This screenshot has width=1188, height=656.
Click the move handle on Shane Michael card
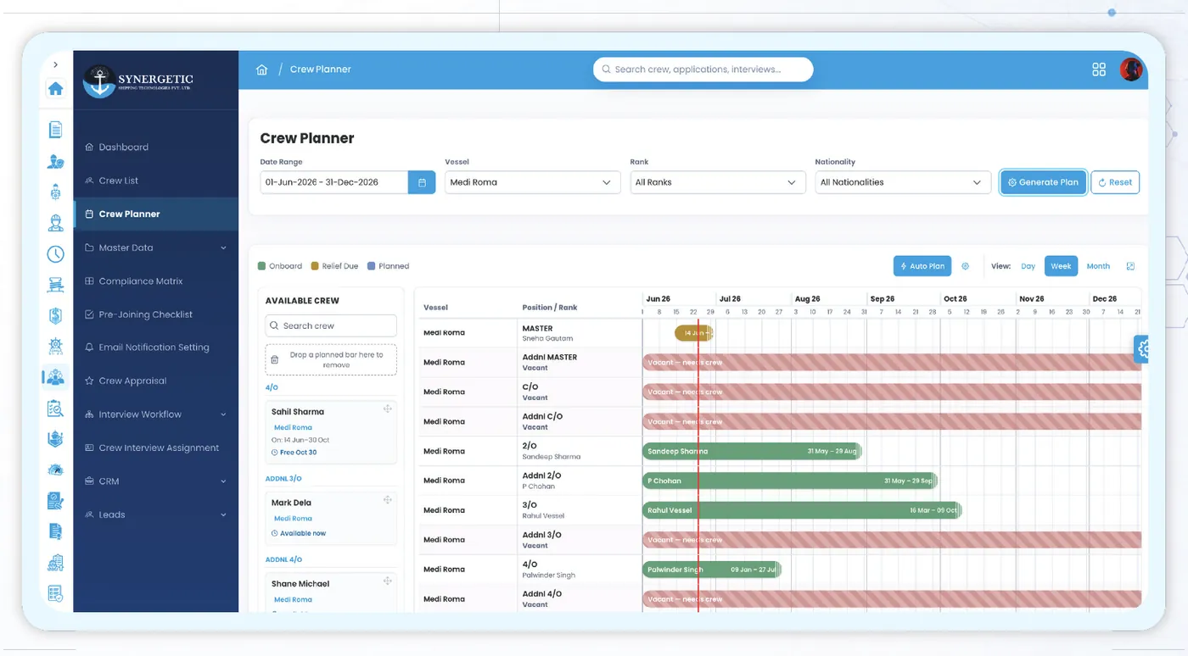(387, 581)
